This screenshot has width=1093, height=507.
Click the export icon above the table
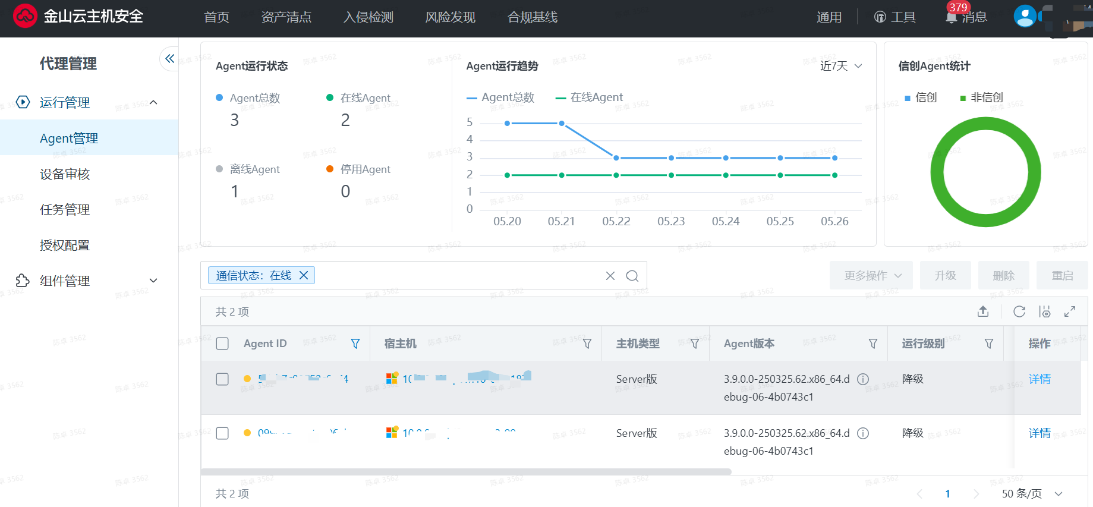pyautogui.click(x=983, y=311)
